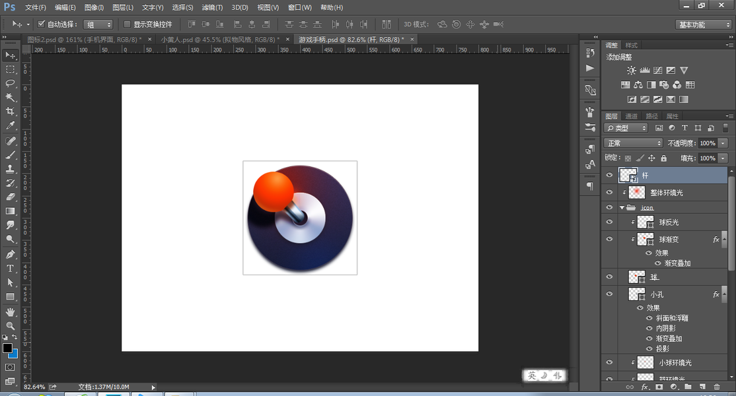Delete layer using trash icon
The height and width of the screenshot is (396, 736).
tap(716, 387)
